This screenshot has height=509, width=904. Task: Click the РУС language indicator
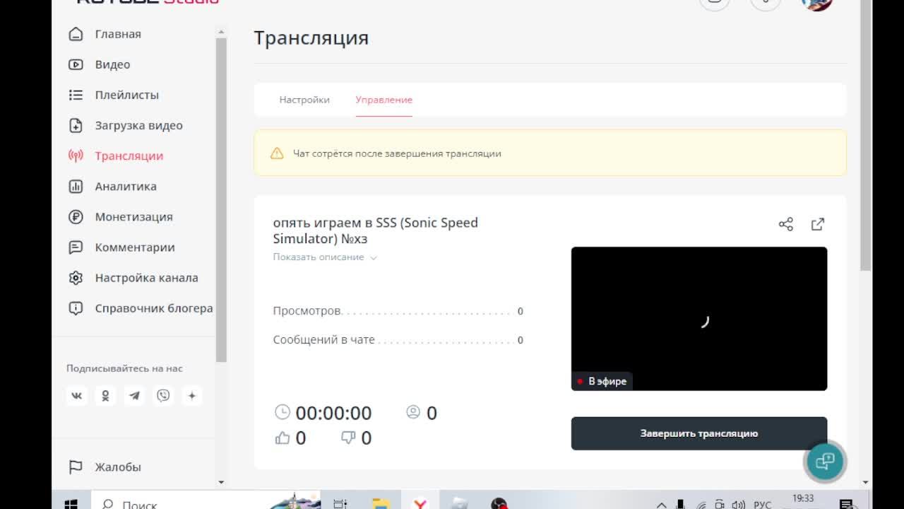point(763,504)
